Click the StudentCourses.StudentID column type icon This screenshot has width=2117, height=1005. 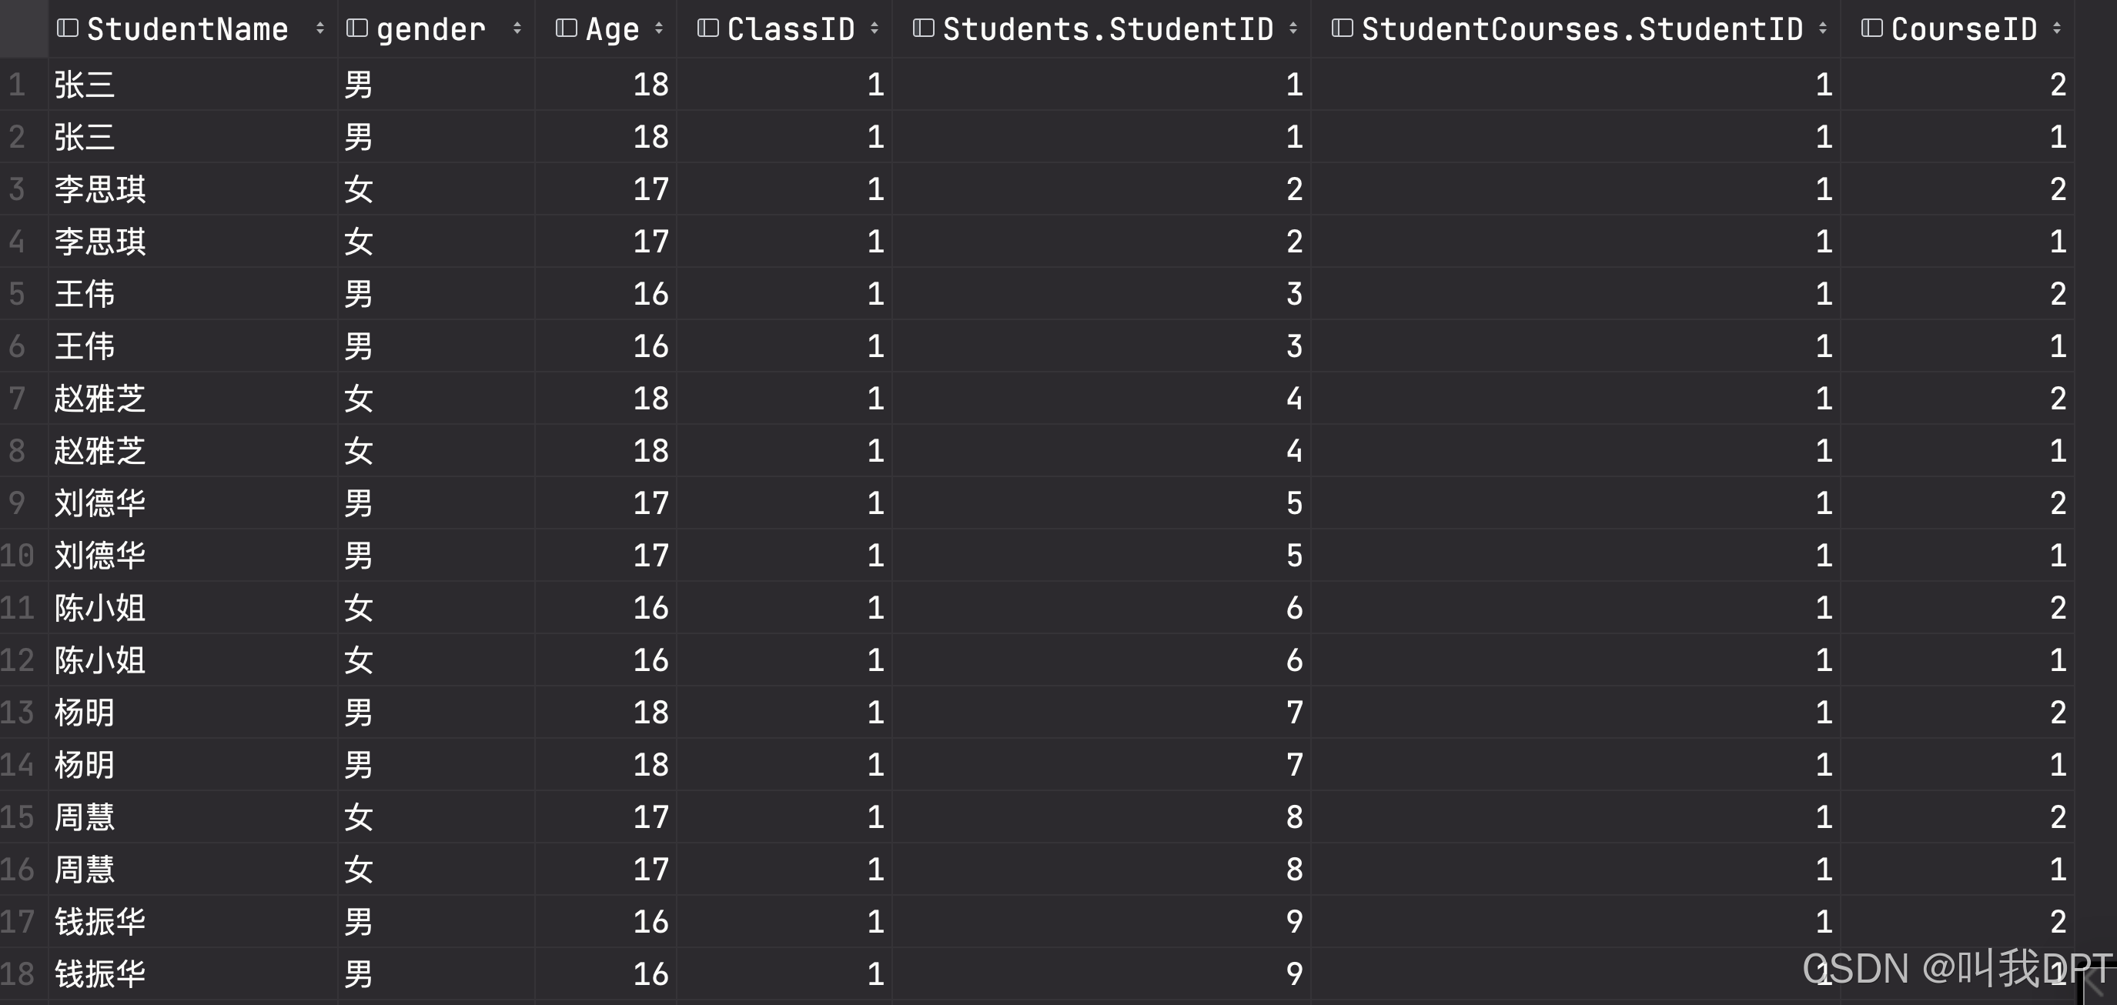1342,28
